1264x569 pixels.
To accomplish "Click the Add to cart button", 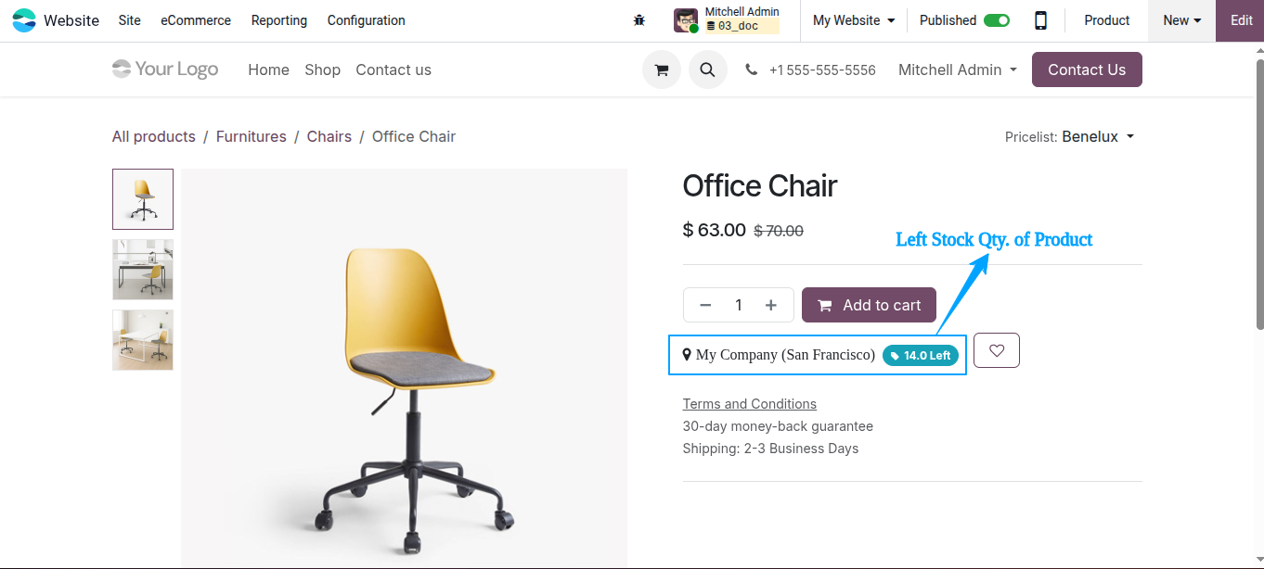I will 869,305.
